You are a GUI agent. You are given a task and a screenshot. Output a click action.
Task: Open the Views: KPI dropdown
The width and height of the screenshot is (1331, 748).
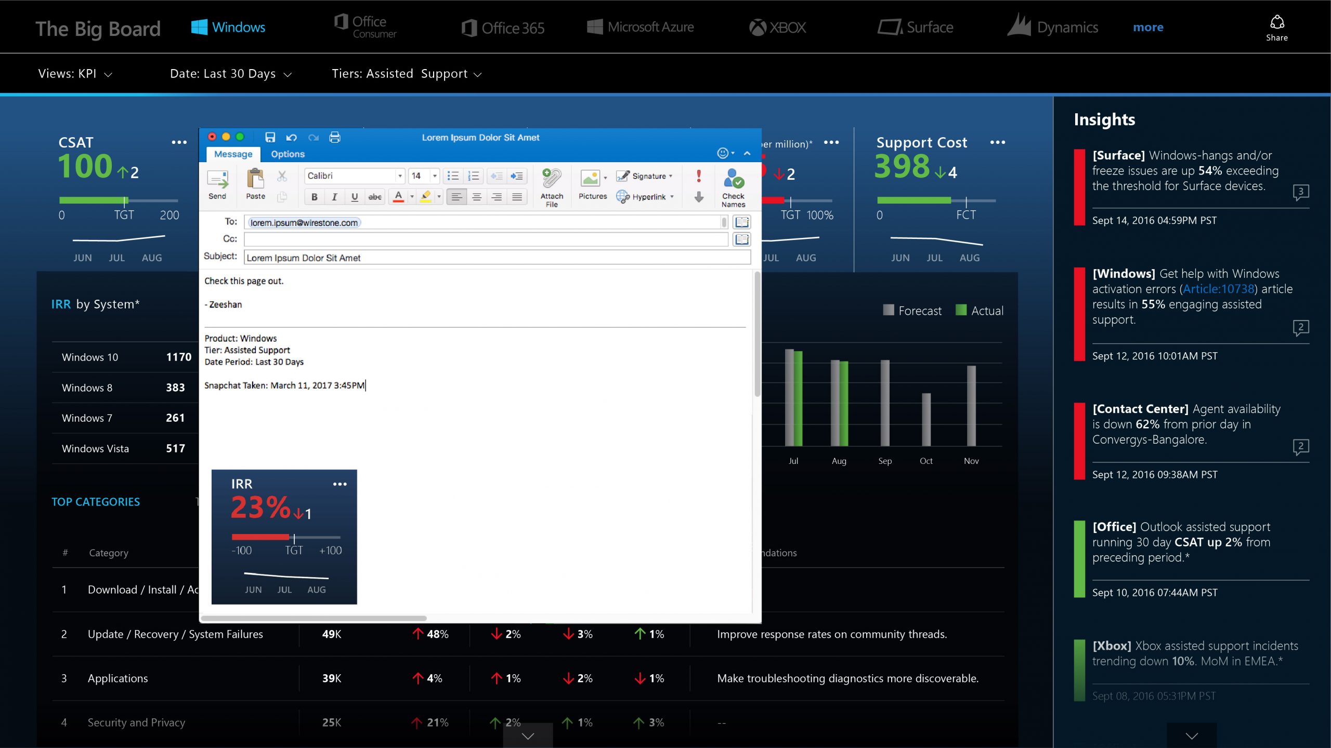click(x=75, y=74)
